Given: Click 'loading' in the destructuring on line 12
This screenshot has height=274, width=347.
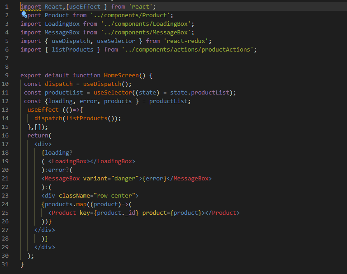Looking at the screenshot, I should click(61, 101).
